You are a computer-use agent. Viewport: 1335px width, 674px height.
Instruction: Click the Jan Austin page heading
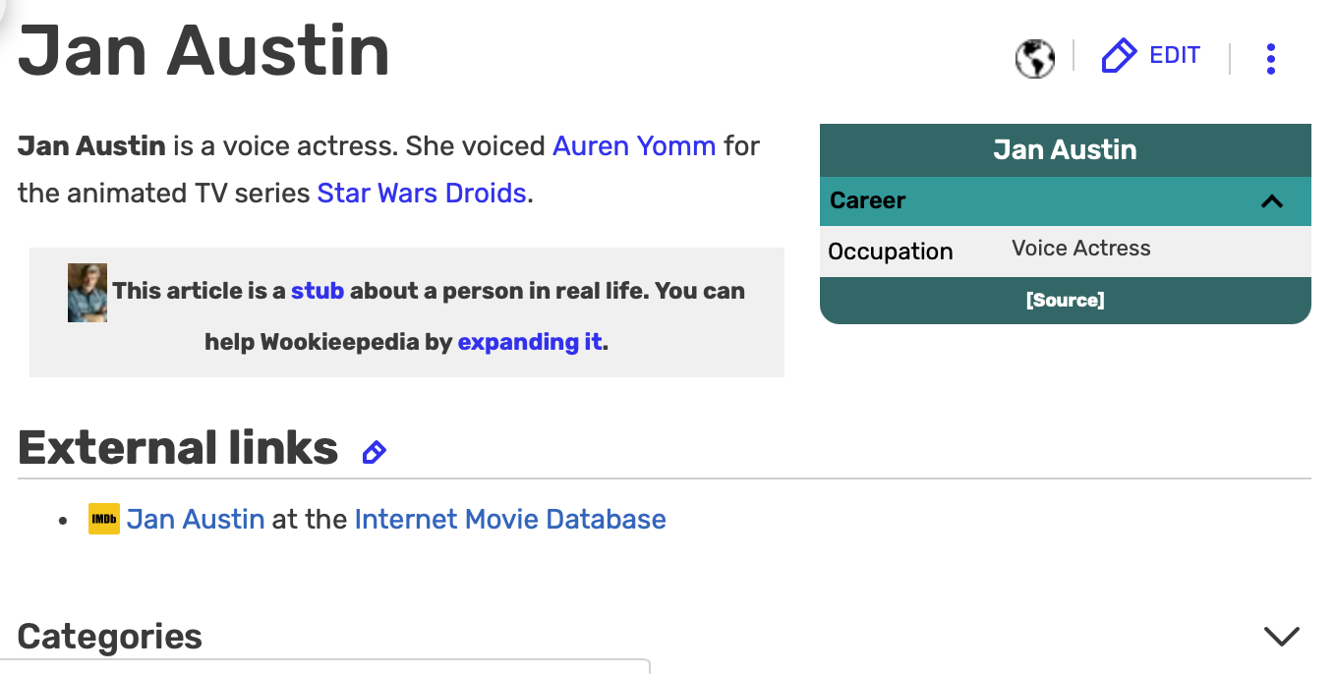(x=203, y=49)
